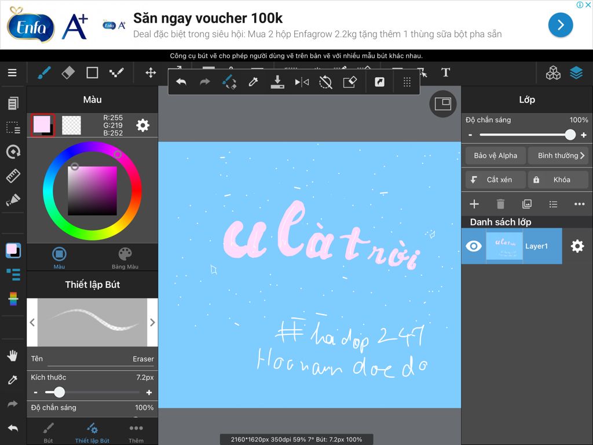Viewport: 593px width, 445px height.
Task: Open the flashlight-shaped tool in left sidebar
Action: [13, 200]
